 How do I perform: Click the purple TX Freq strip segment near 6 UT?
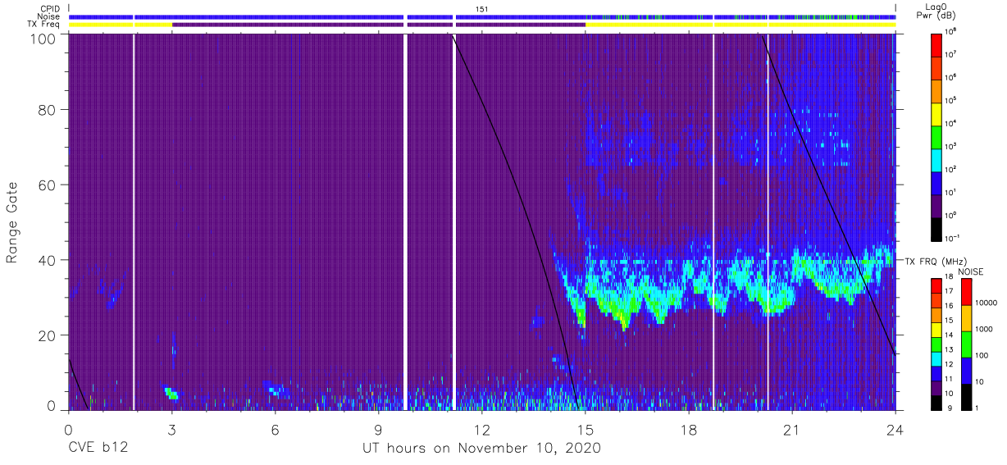pyautogui.click(x=287, y=25)
